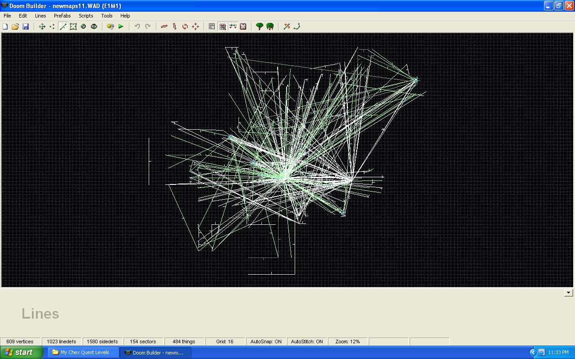Screen dimensions: 575x359
Task: Save the map with floppy disk icon
Action: [26, 26]
